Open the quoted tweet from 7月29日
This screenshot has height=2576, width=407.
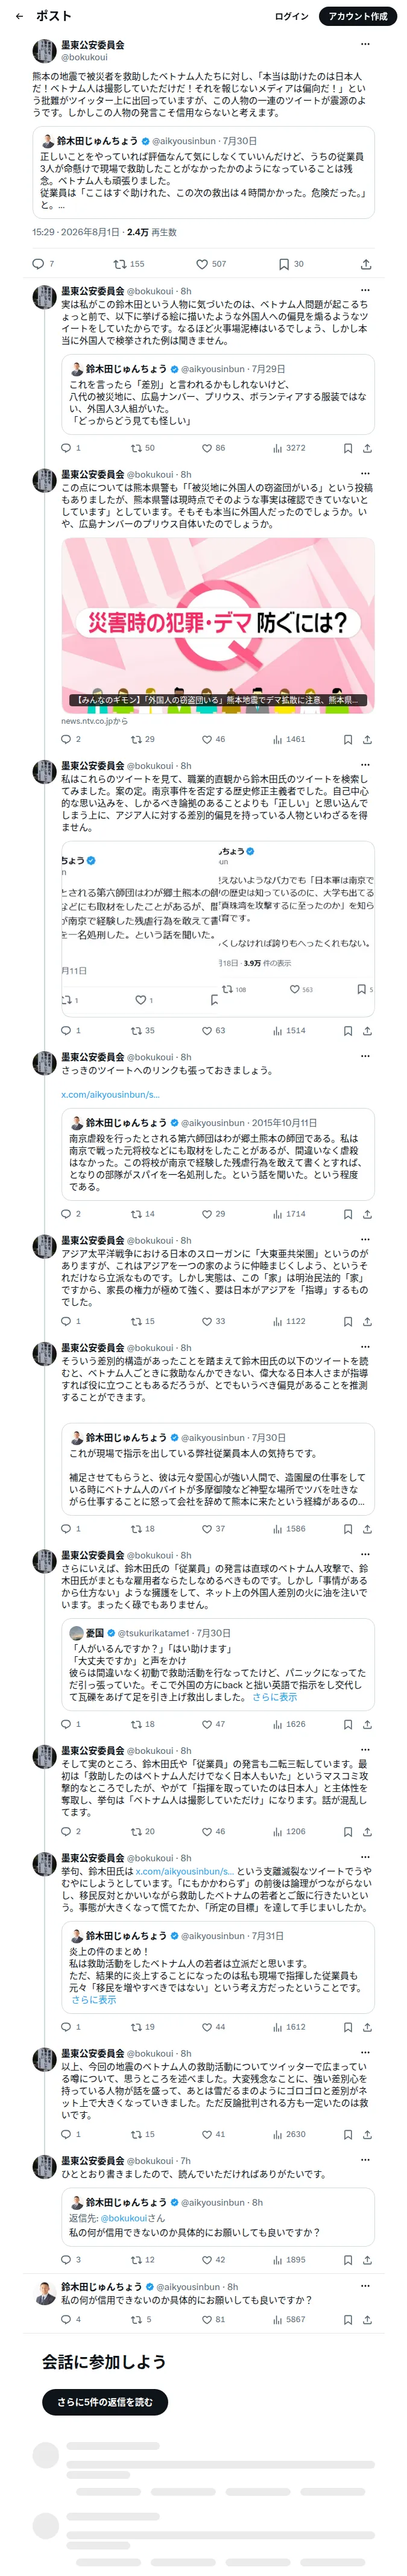218,393
